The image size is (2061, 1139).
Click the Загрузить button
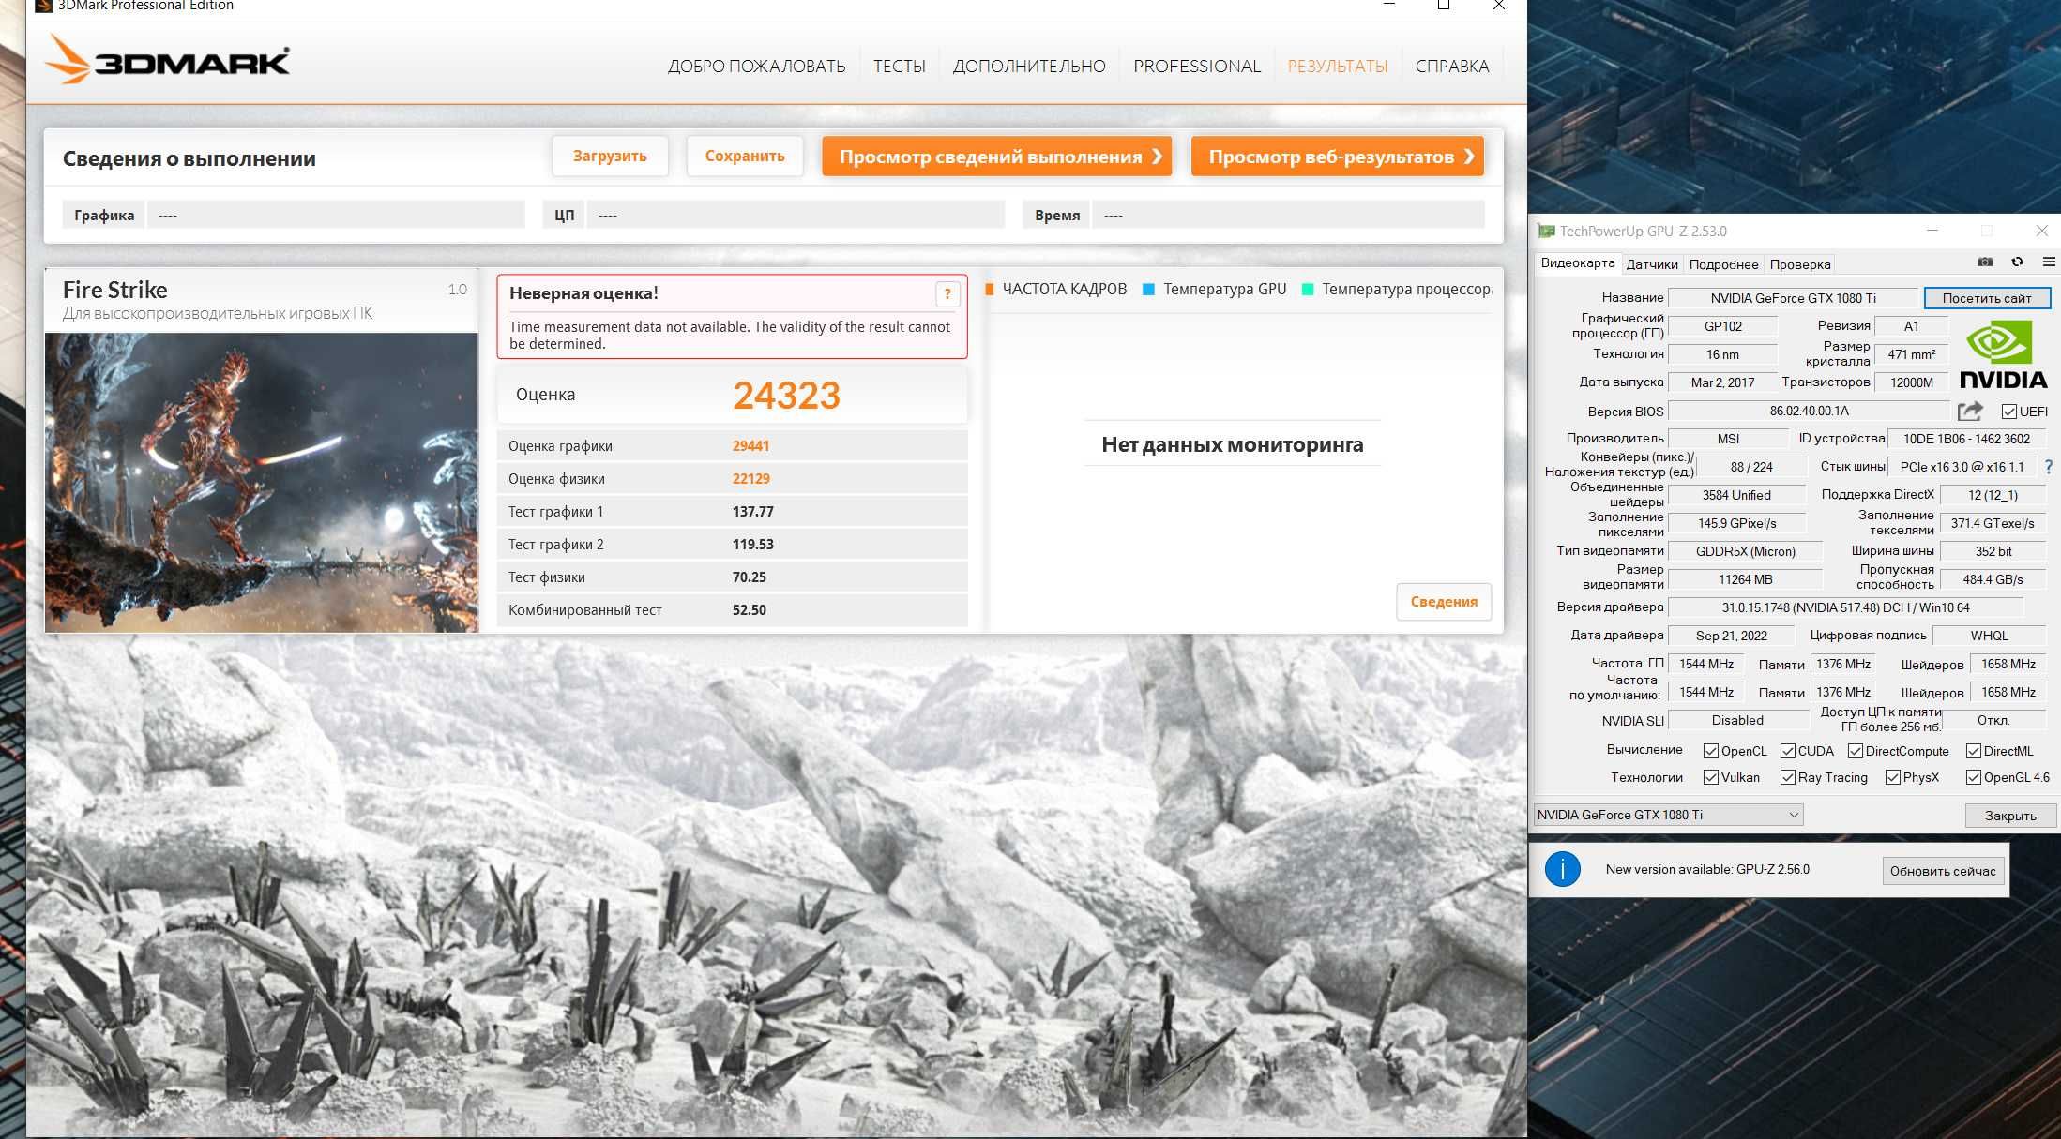point(610,156)
